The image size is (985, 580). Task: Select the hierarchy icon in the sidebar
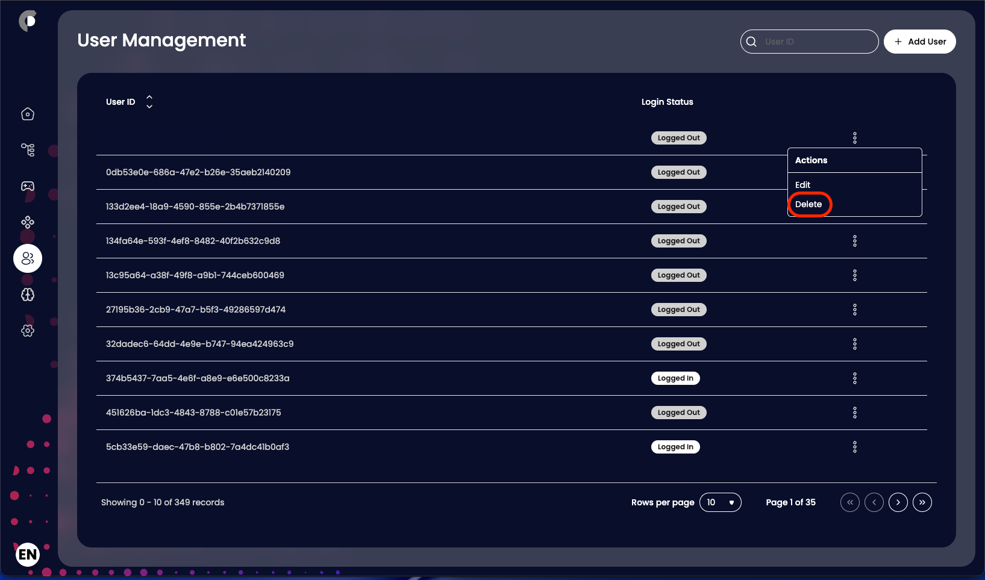27,150
